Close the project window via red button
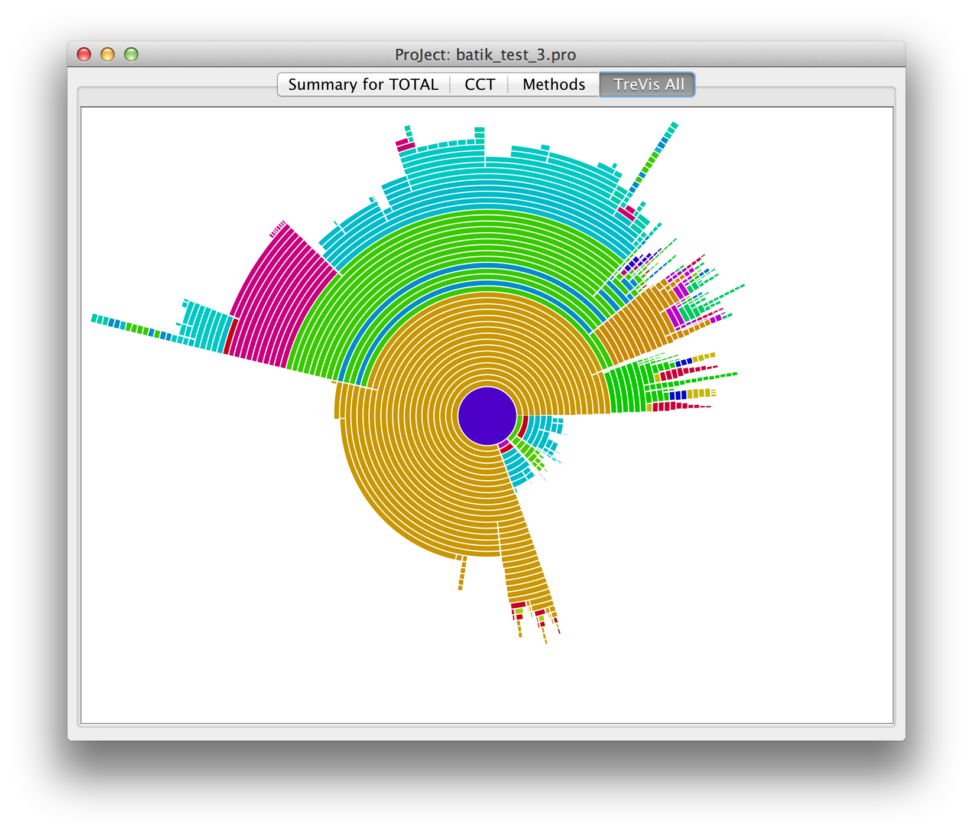Viewport: 973px width, 834px height. pos(85,54)
